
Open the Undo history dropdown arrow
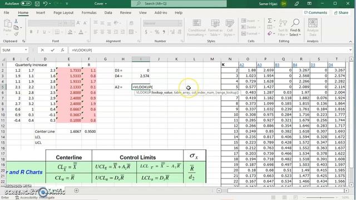click(x=50, y=4)
